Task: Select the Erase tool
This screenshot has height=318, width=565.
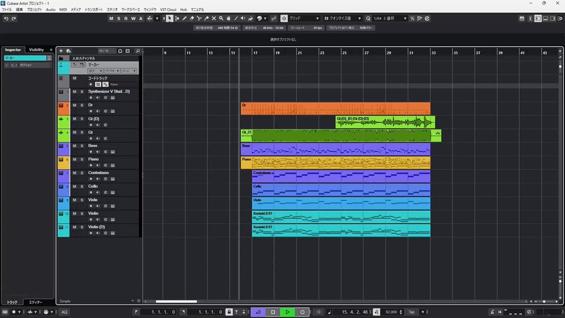Action: (x=192, y=18)
